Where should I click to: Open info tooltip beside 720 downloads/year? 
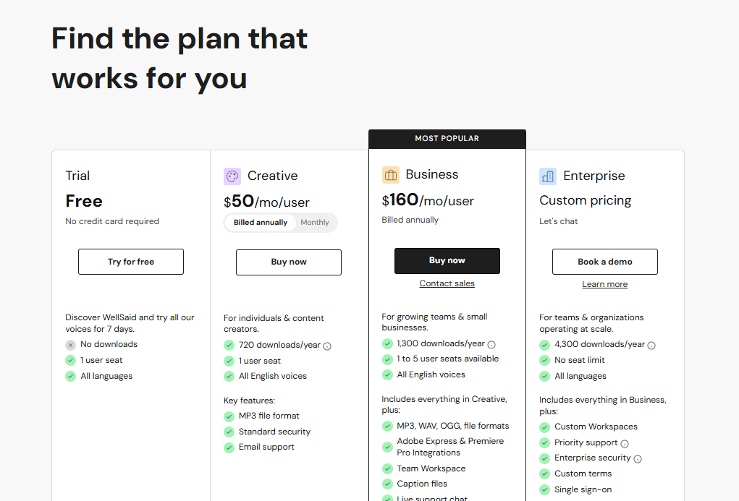[x=329, y=346]
